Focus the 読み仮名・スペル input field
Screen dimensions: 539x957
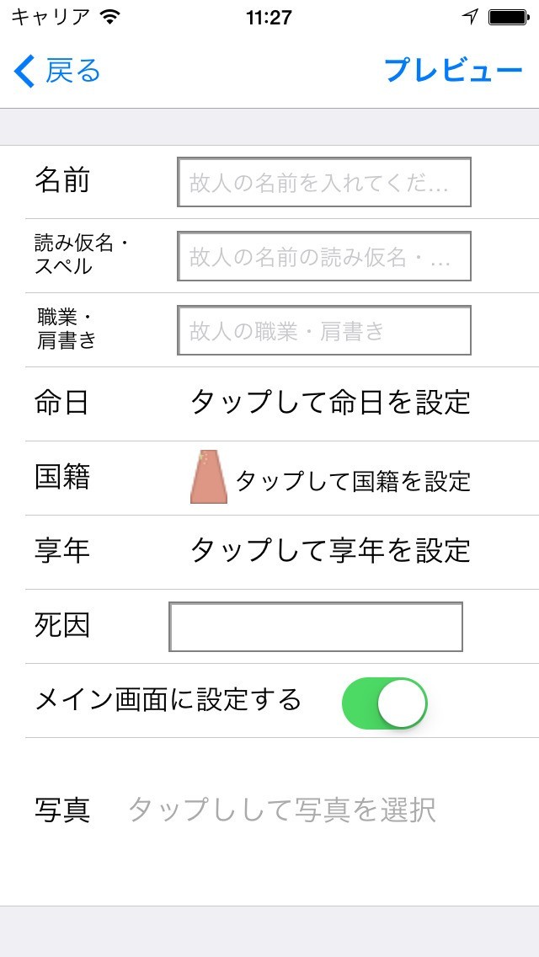(x=323, y=256)
